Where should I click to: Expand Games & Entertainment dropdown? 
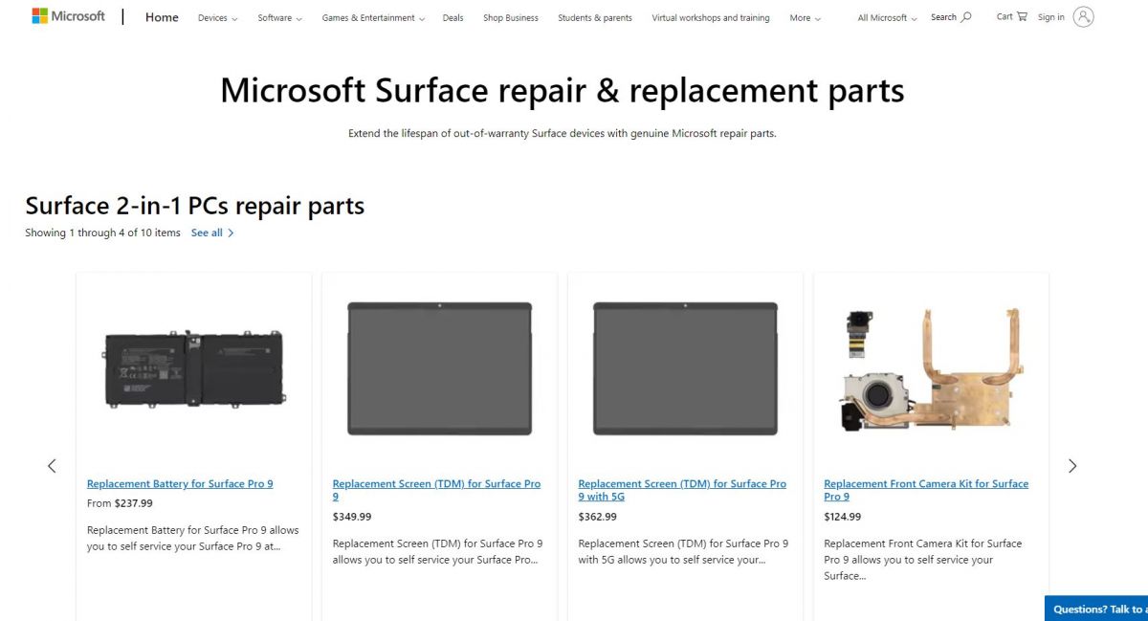pyautogui.click(x=373, y=17)
